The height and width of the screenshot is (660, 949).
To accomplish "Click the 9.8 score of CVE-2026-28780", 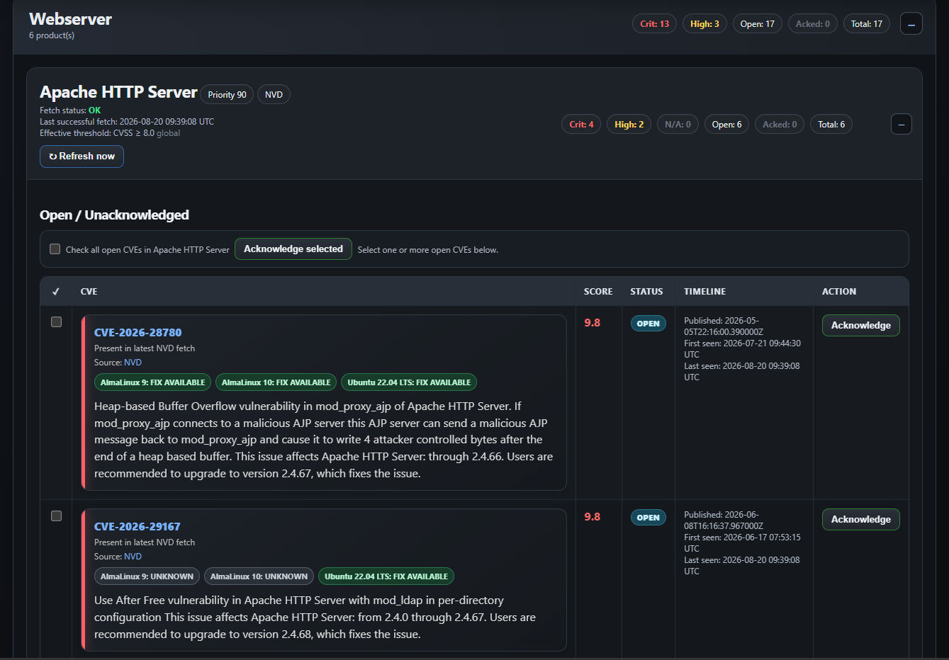I will coord(593,323).
